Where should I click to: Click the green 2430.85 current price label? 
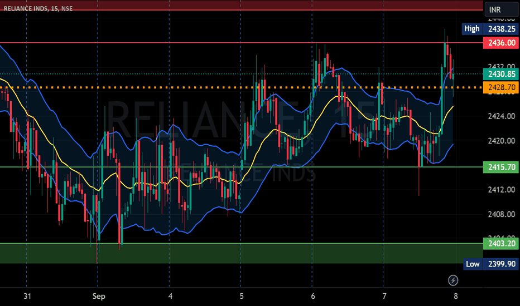click(x=501, y=74)
